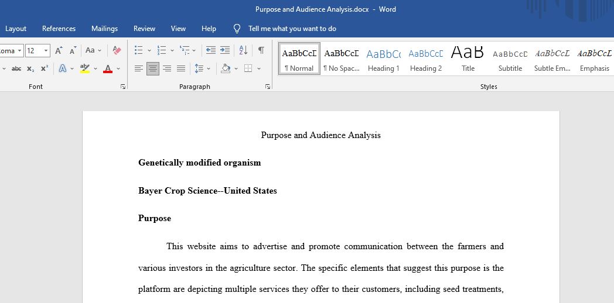Open multilevel list dropdown arrow

tap(194, 50)
